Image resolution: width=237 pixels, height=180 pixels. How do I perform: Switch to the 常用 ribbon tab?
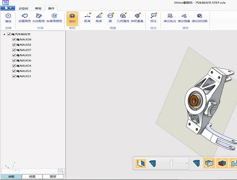coord(38,8)
